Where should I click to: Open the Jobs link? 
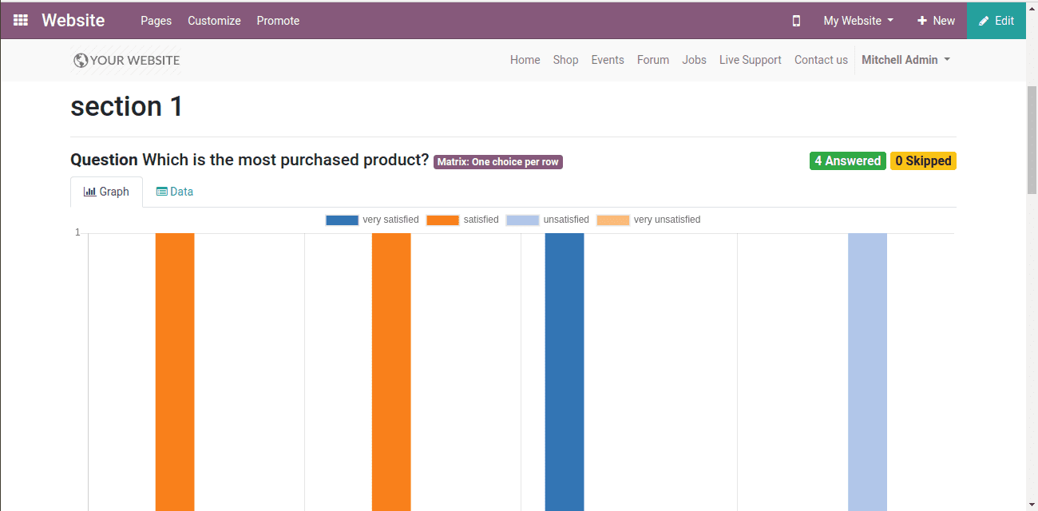(x=694, y=60)
